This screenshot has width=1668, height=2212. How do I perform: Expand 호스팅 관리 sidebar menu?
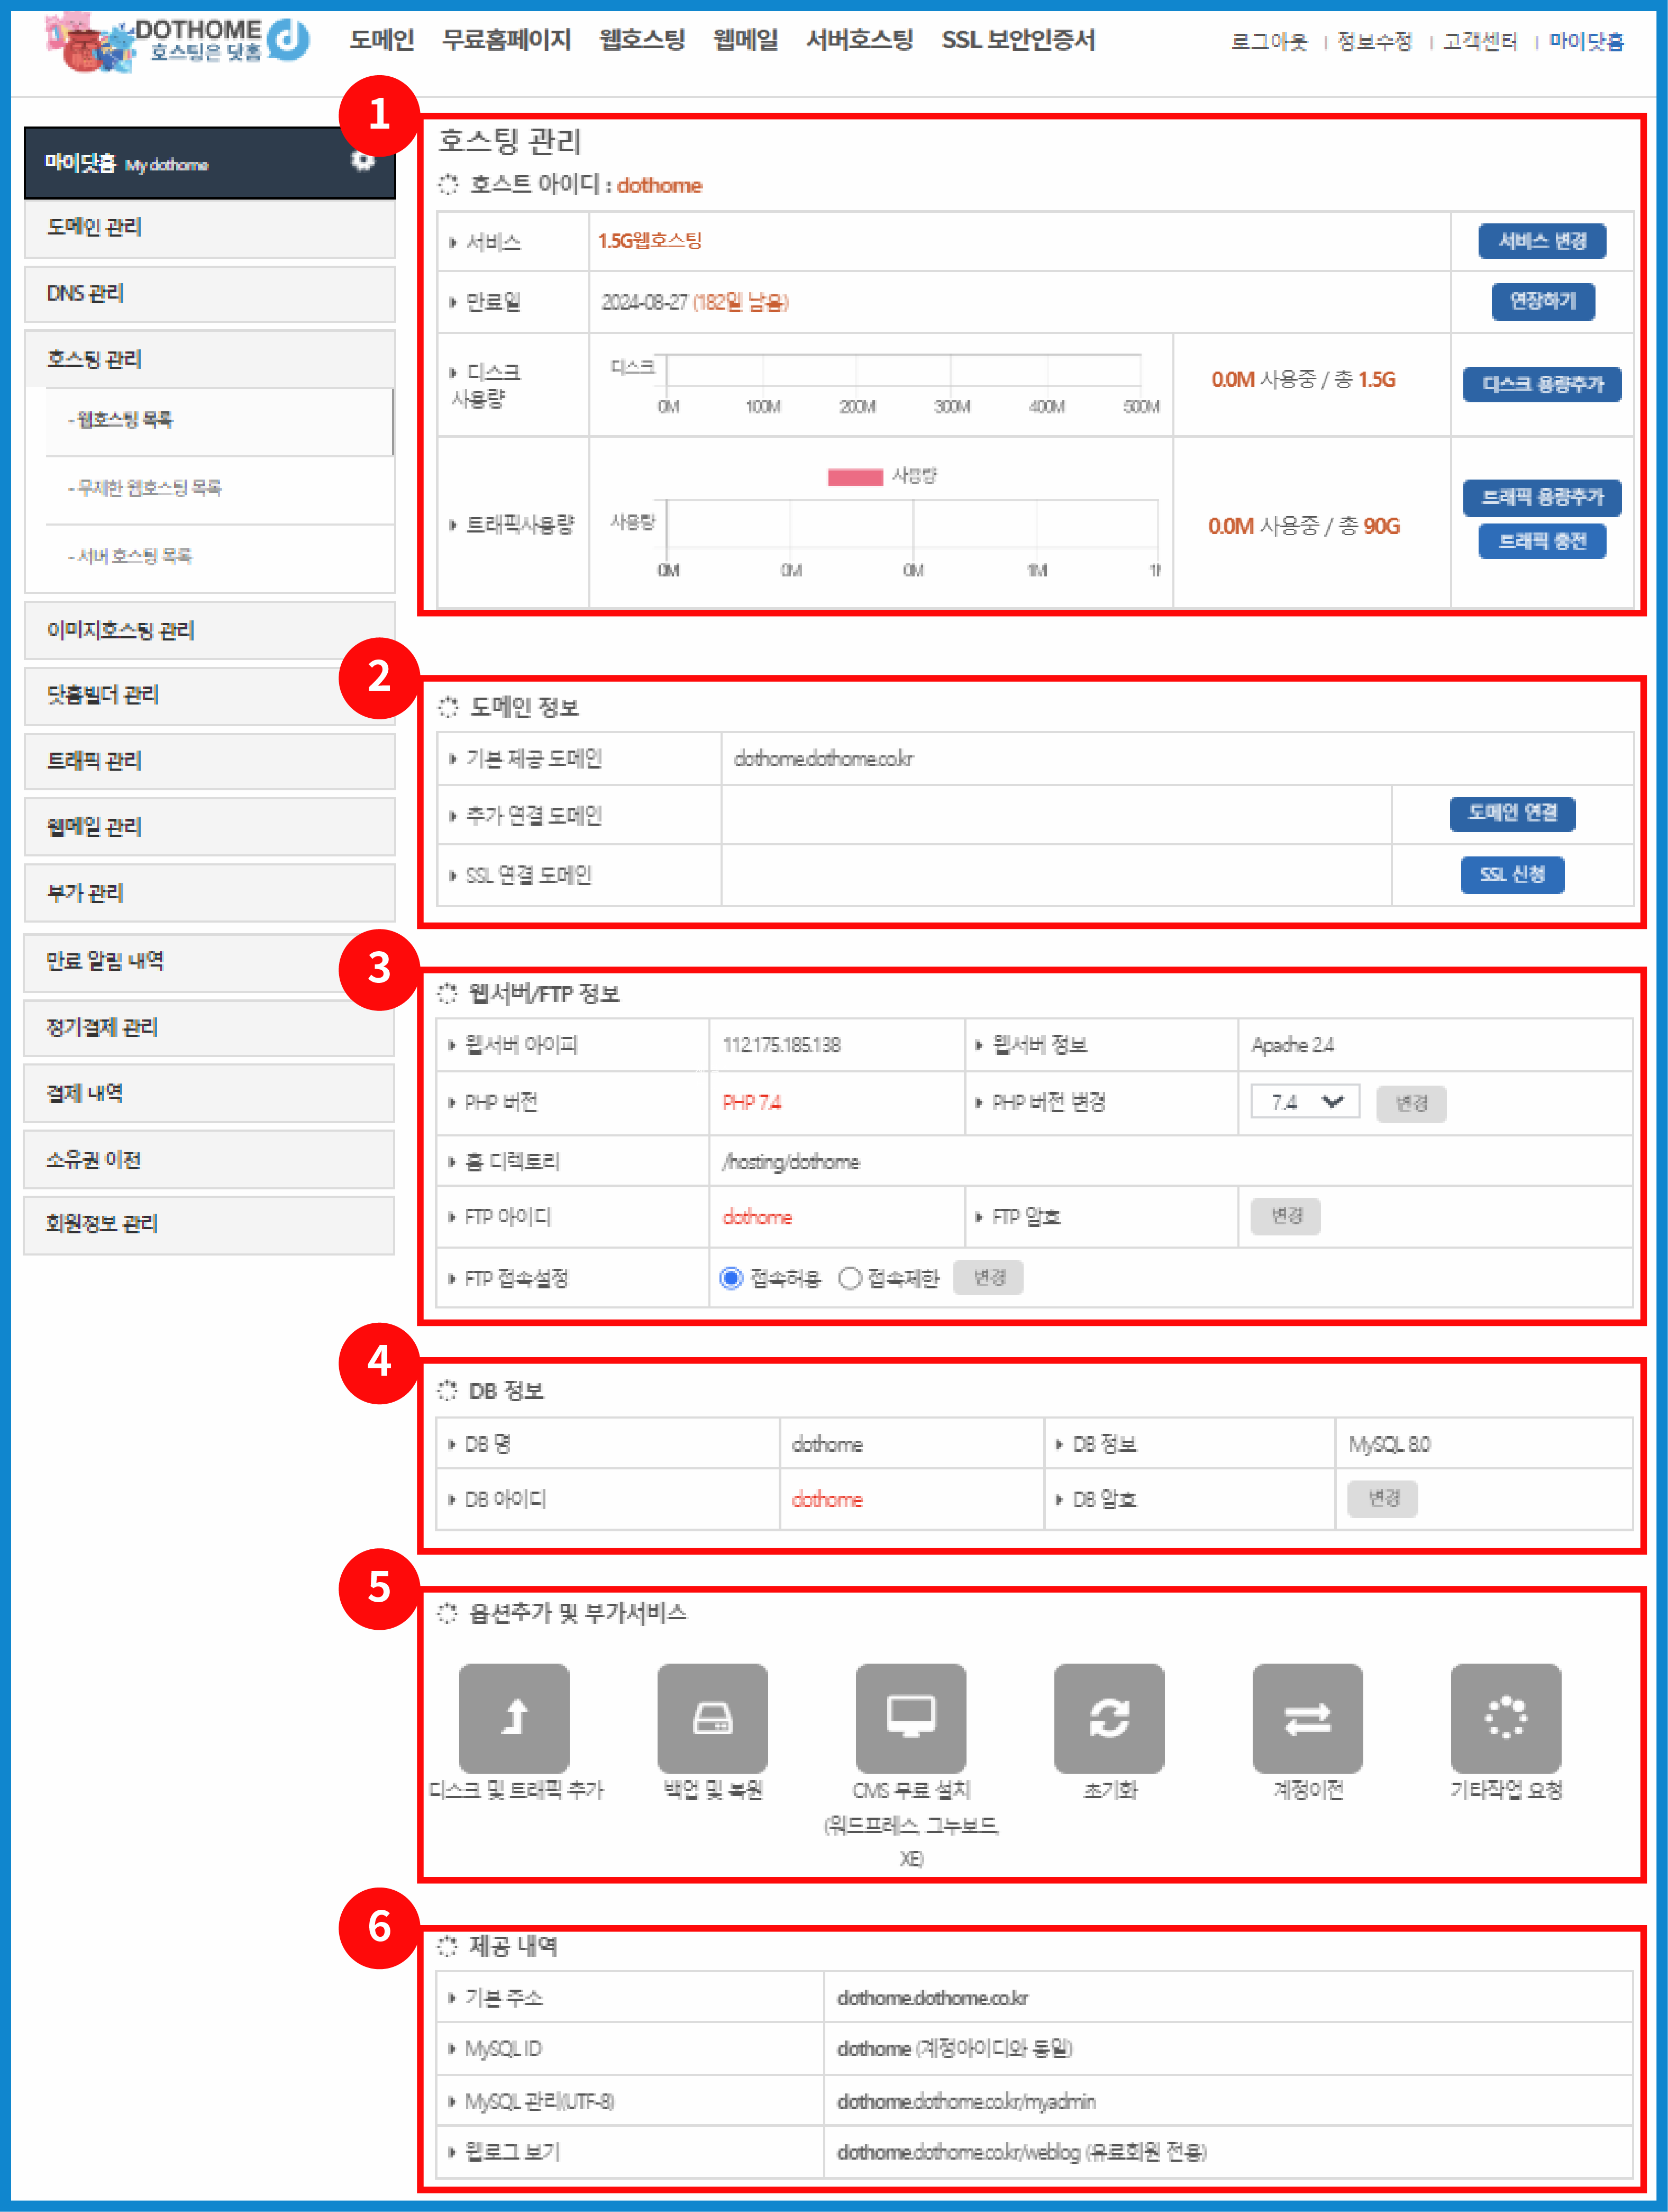95,359
